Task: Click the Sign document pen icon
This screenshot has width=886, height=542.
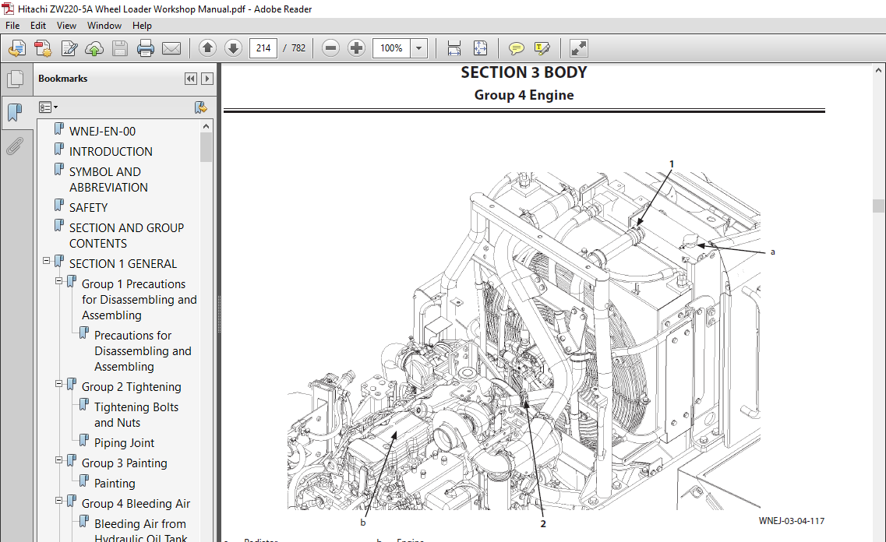Action: click(x=69, y=48)
